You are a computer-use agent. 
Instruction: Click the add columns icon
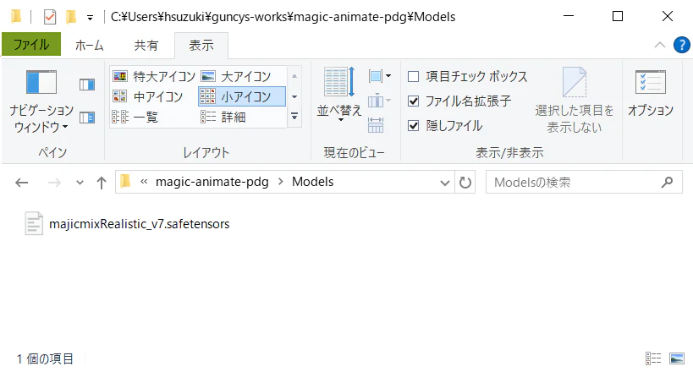(x=379, y=101)
